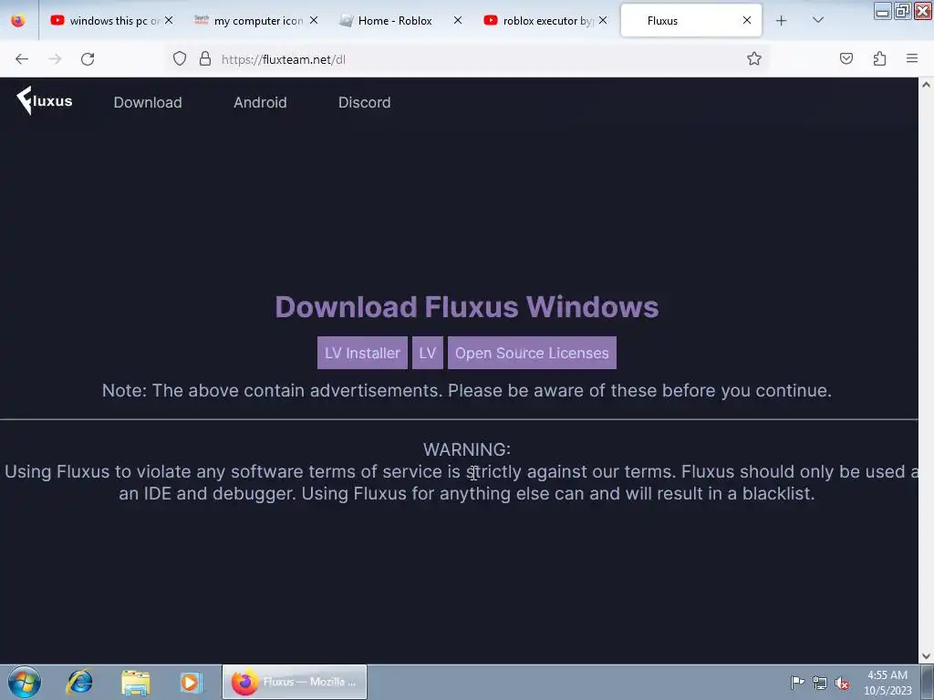This screenshot has width=934, height=700.
Task: Expand the list all tabs chevron
Action: [x=818, y=20]
